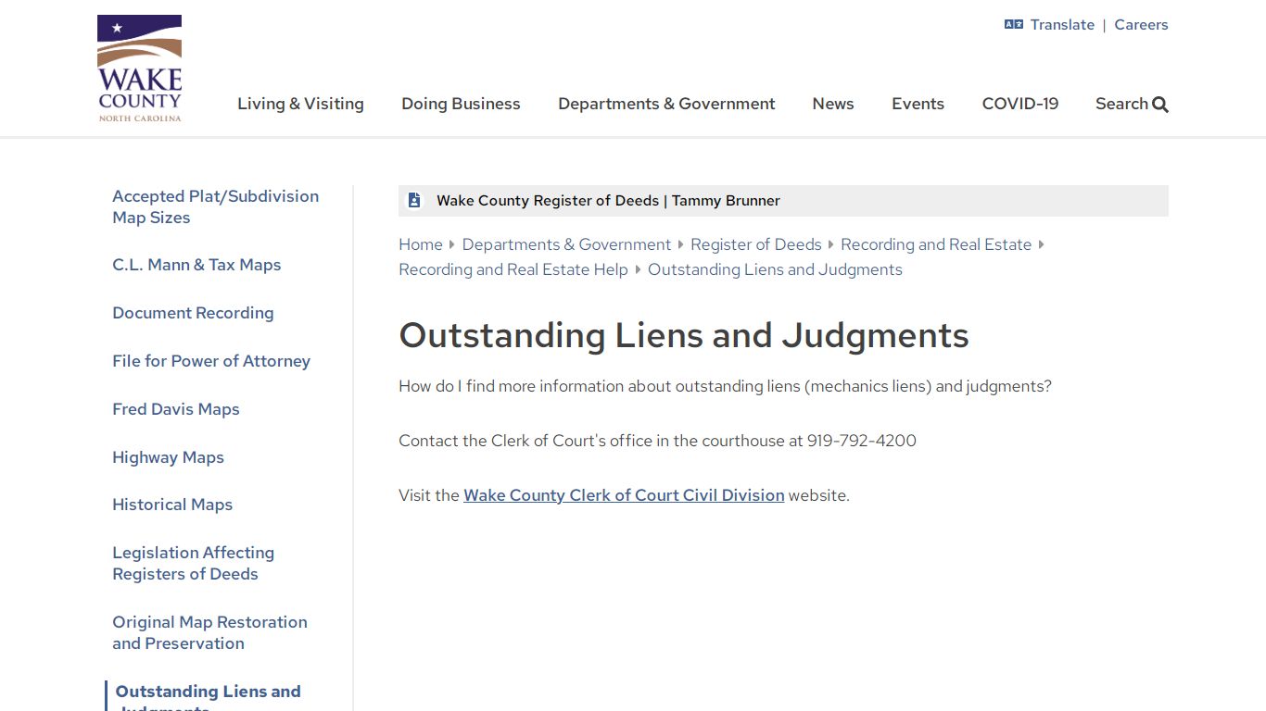Open the Translate link
Image resolution: width=1266 pixels, height=711 pixels.
1062,25
